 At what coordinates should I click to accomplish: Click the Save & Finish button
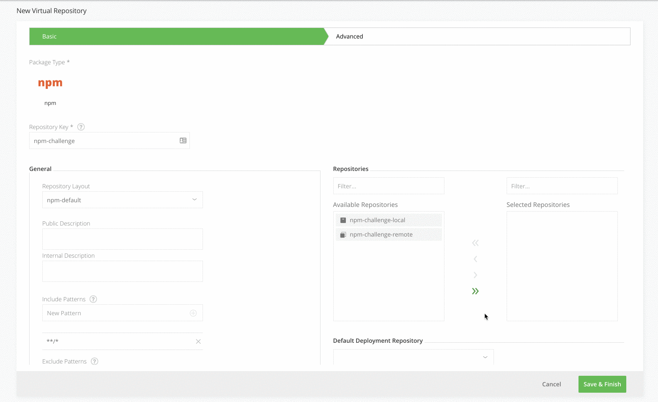coord(602,384)
